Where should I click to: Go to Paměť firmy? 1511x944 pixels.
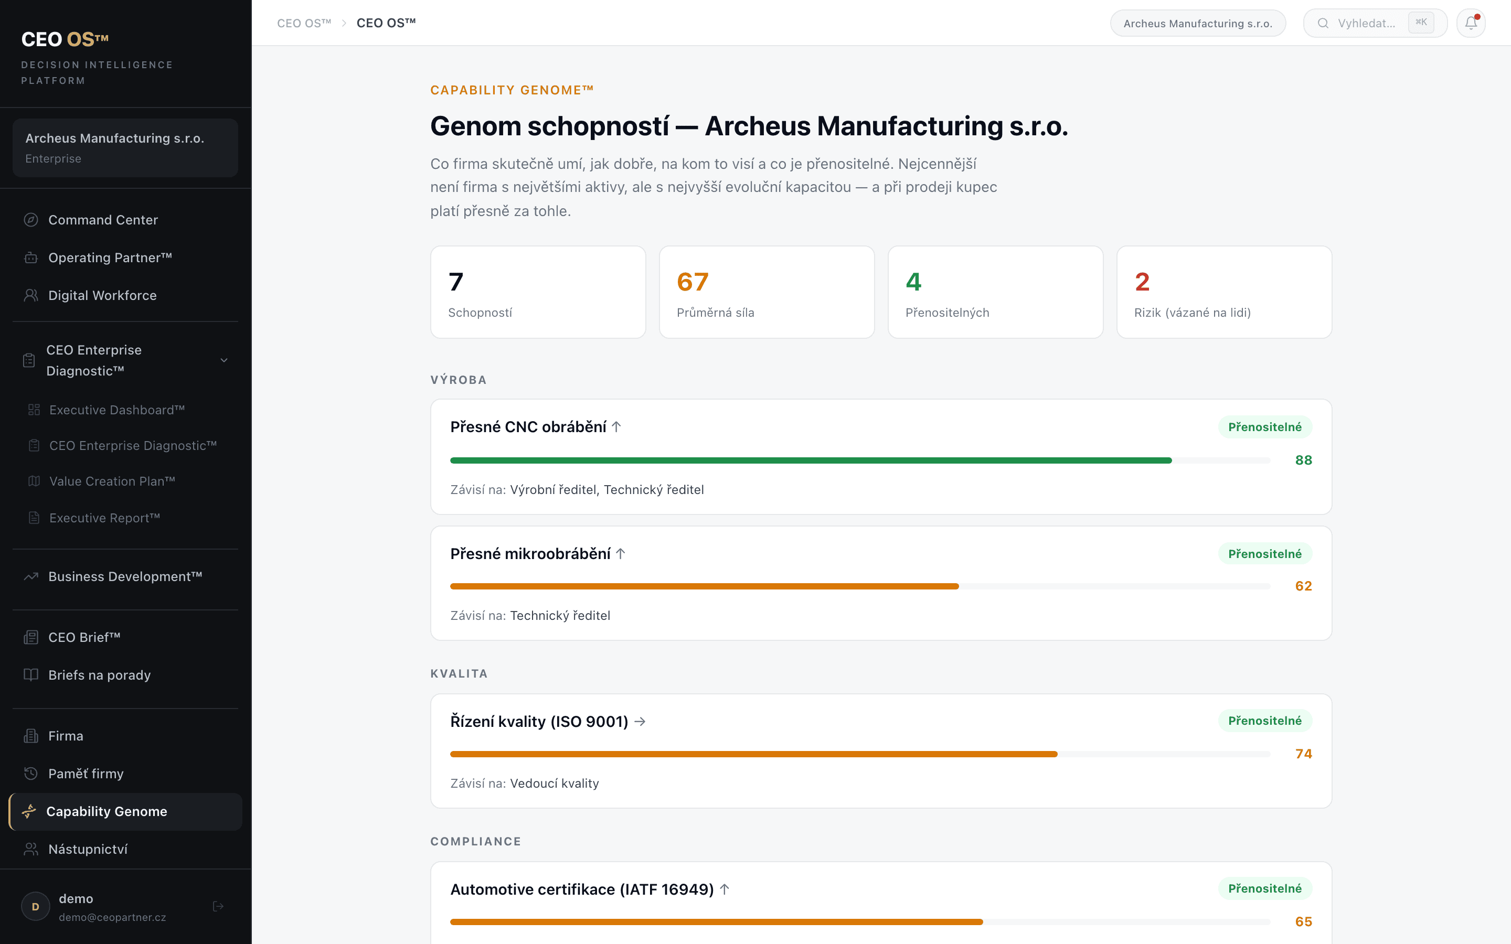pyautogui.click(x=125, y=774)
